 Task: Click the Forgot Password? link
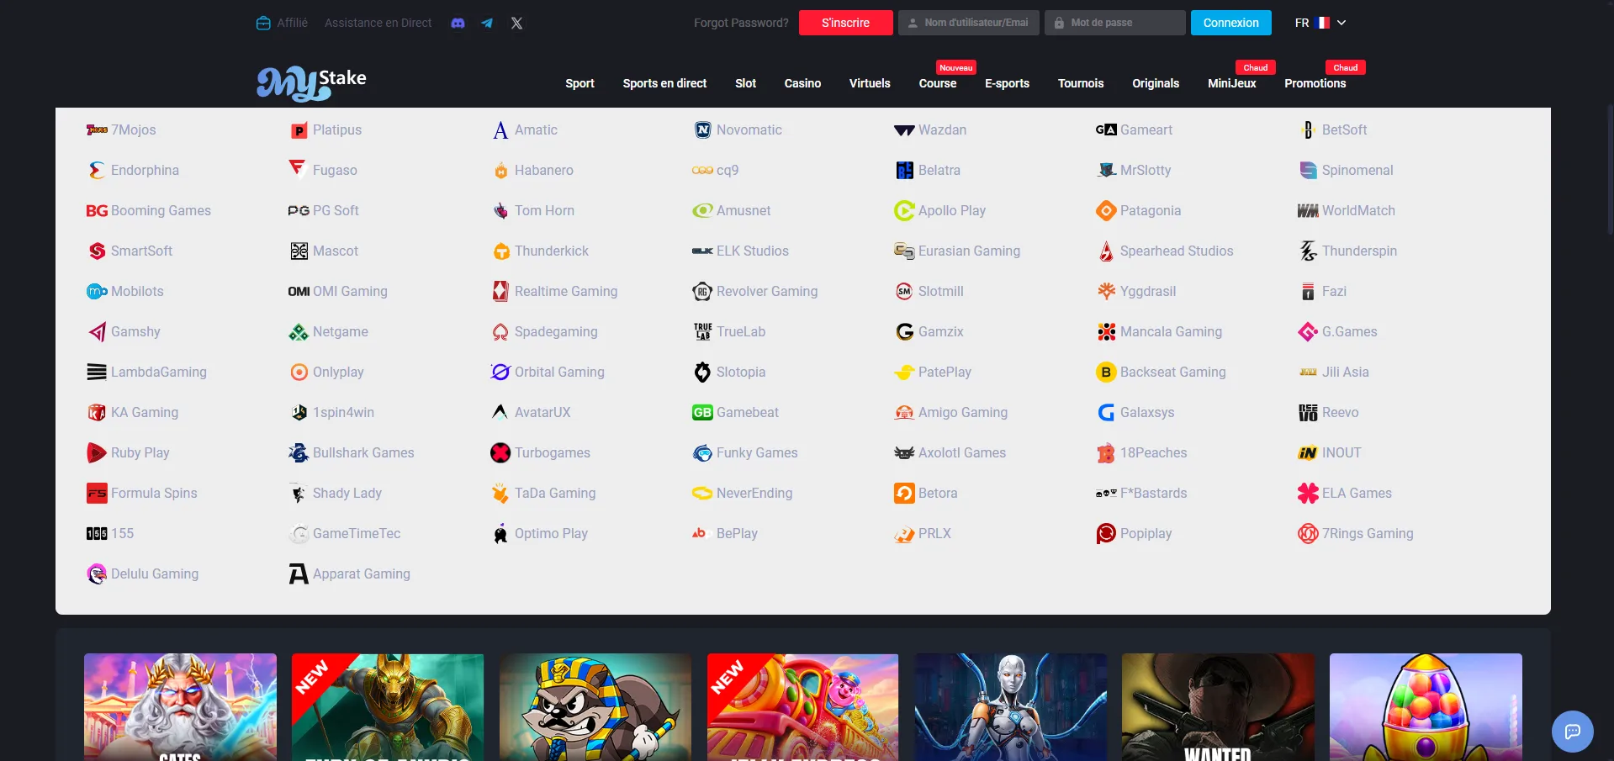(741, 23)
